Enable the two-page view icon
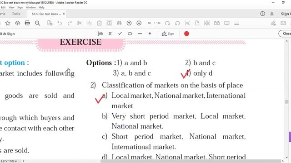Viewport: 291px width, 163px height. point(217,23)
